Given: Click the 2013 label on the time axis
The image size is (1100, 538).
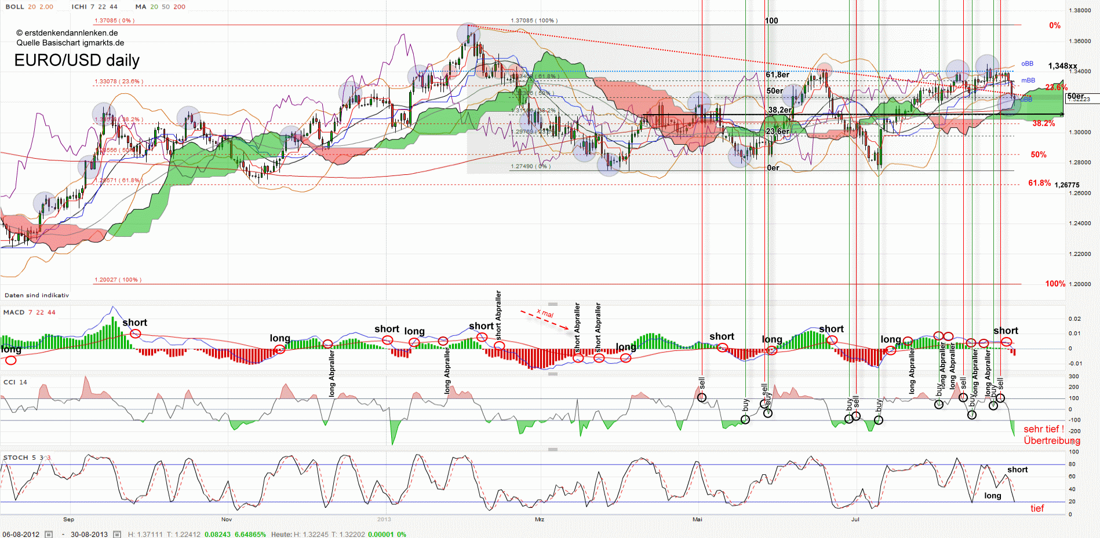Looking at the screenshot, I should [x=384, y=519].
